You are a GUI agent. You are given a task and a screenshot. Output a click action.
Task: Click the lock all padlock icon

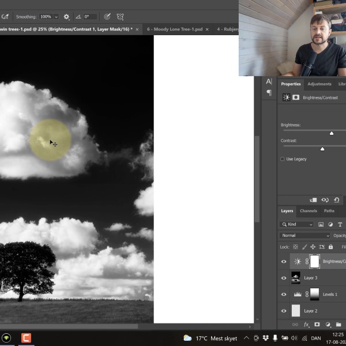coord(330,247)
